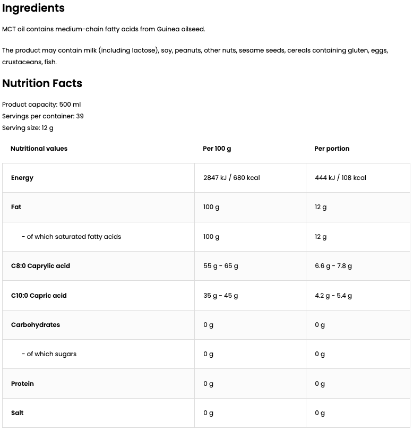413x431 pixels.
Task: Click the Nutrition Facts heading
Action: (42, 83)
